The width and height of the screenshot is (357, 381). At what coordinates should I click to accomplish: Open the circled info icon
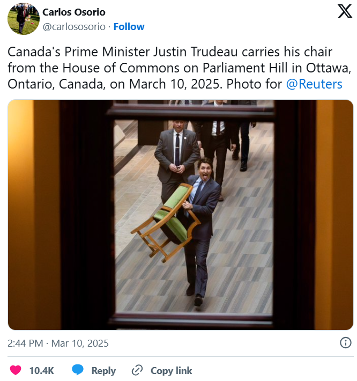(x=345, y=343)
